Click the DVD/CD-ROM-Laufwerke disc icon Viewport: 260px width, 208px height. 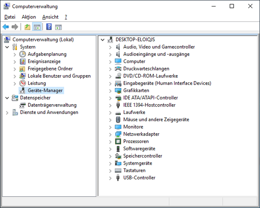(118, 76)
